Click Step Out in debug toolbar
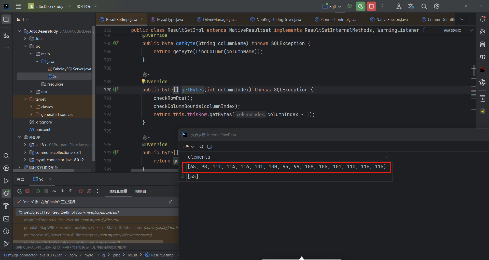Viewport: 489px width, 260px height. click(71, 191)
